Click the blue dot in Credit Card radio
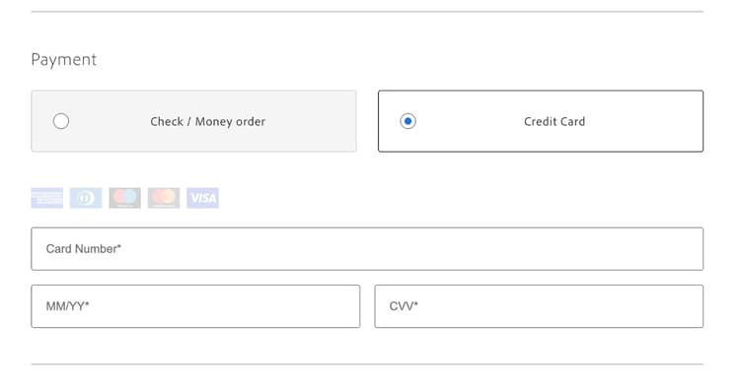The width and height of the screenshot is (740, 388). coord(407,121)
